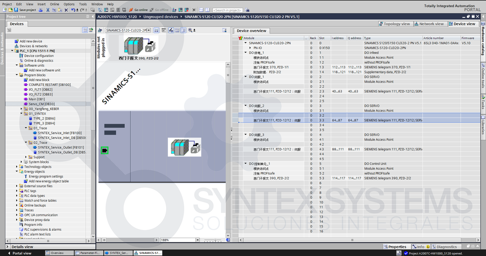
Task: Click Go online button
Action: (x=138, y=10)
